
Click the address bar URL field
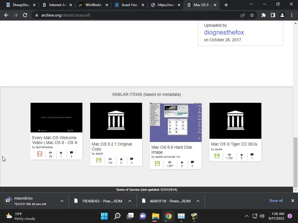pos(133,15)
